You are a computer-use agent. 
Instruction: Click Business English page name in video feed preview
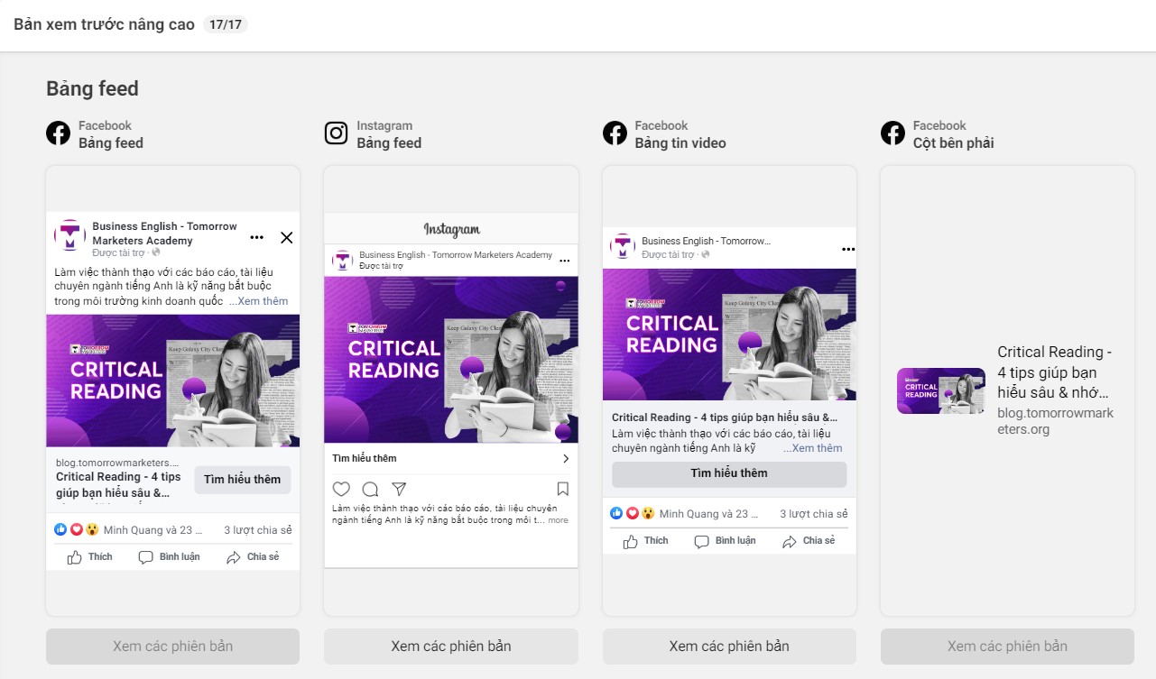[705, 241]
